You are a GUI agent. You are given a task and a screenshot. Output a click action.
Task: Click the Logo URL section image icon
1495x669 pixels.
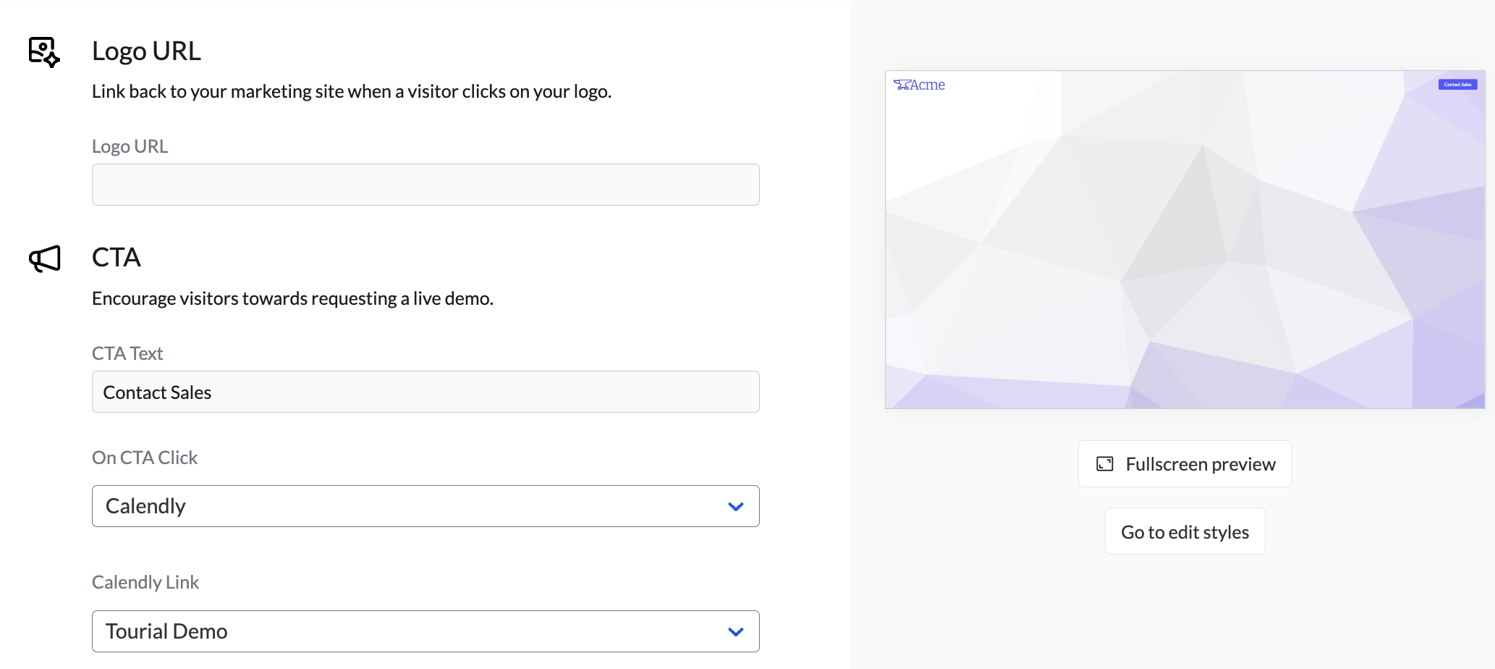pyautogui.click(x=43, y=52)
